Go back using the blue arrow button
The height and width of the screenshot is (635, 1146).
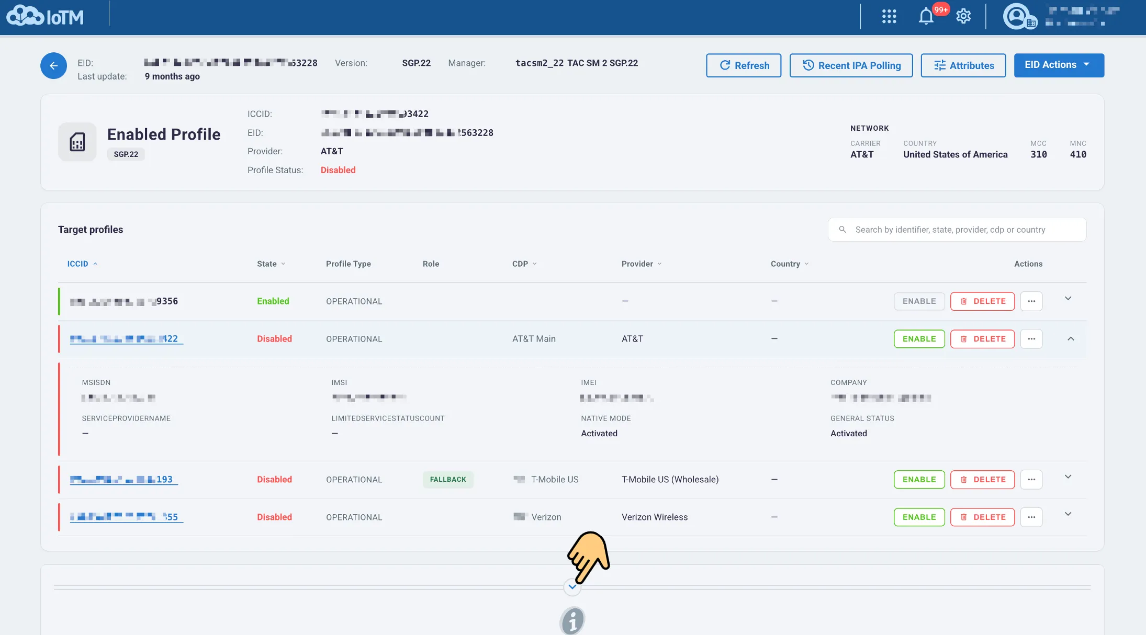click(x=53, y=66)
